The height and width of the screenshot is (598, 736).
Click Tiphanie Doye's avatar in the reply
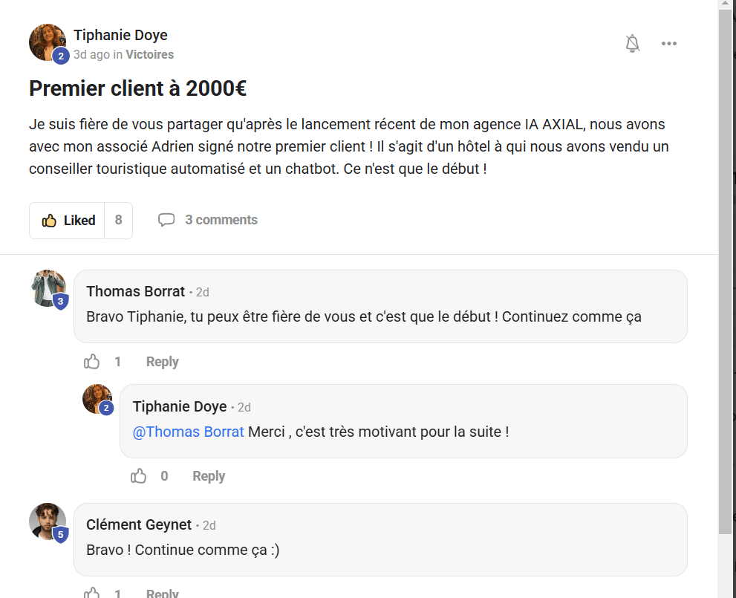pyautogui.click(x=97, y=399)
